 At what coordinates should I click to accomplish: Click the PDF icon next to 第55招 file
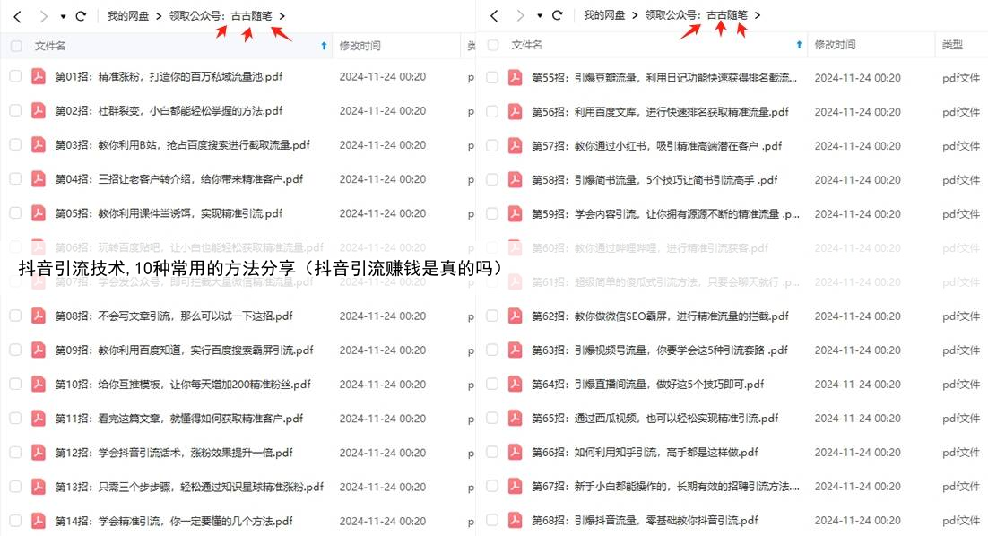point(514,77)
